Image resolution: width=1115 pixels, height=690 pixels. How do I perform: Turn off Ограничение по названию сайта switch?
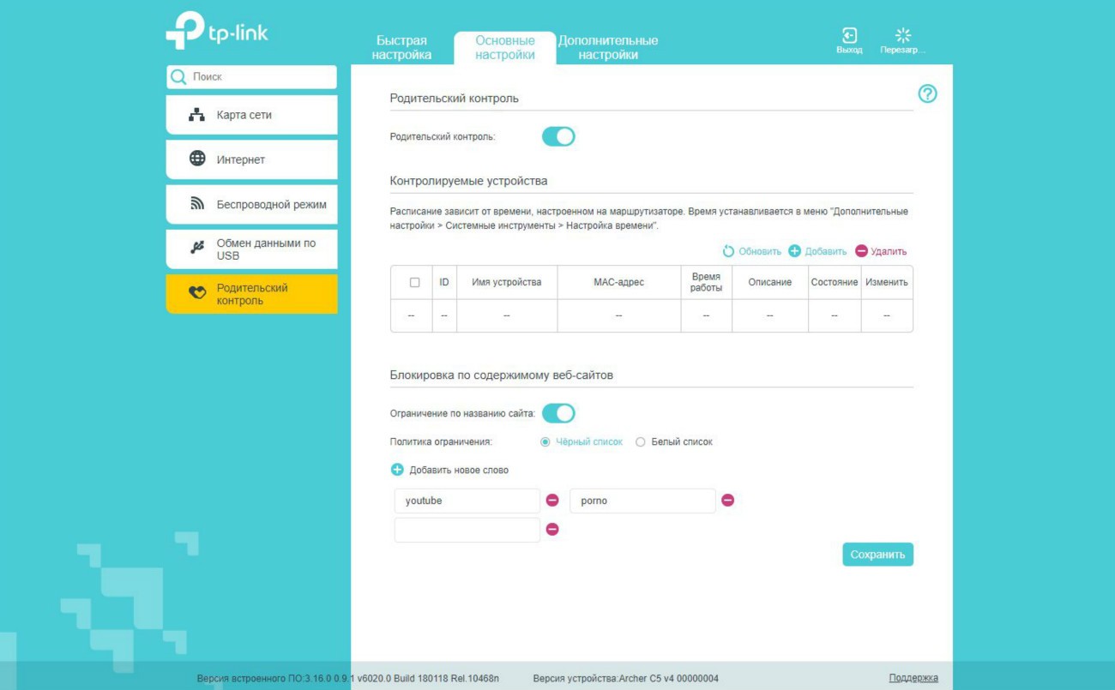coord(558,413)
